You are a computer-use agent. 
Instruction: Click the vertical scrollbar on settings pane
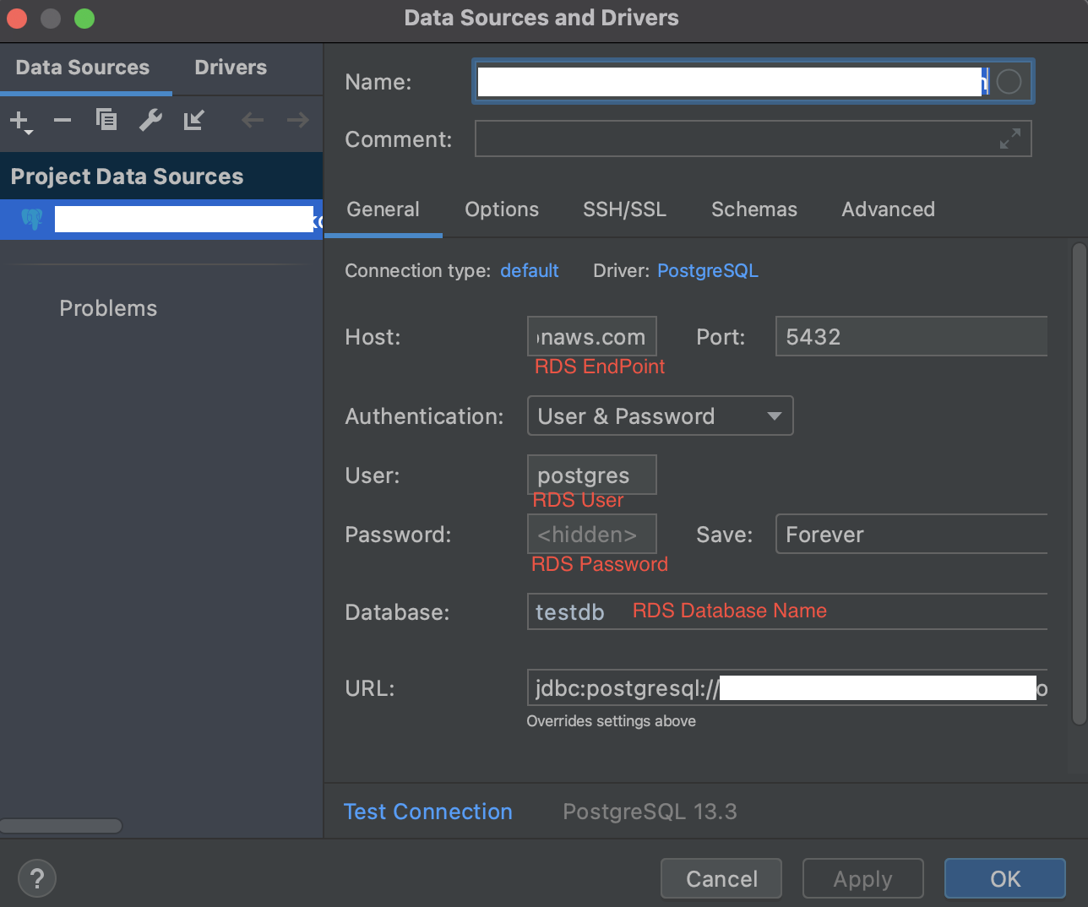point(1079,484)
